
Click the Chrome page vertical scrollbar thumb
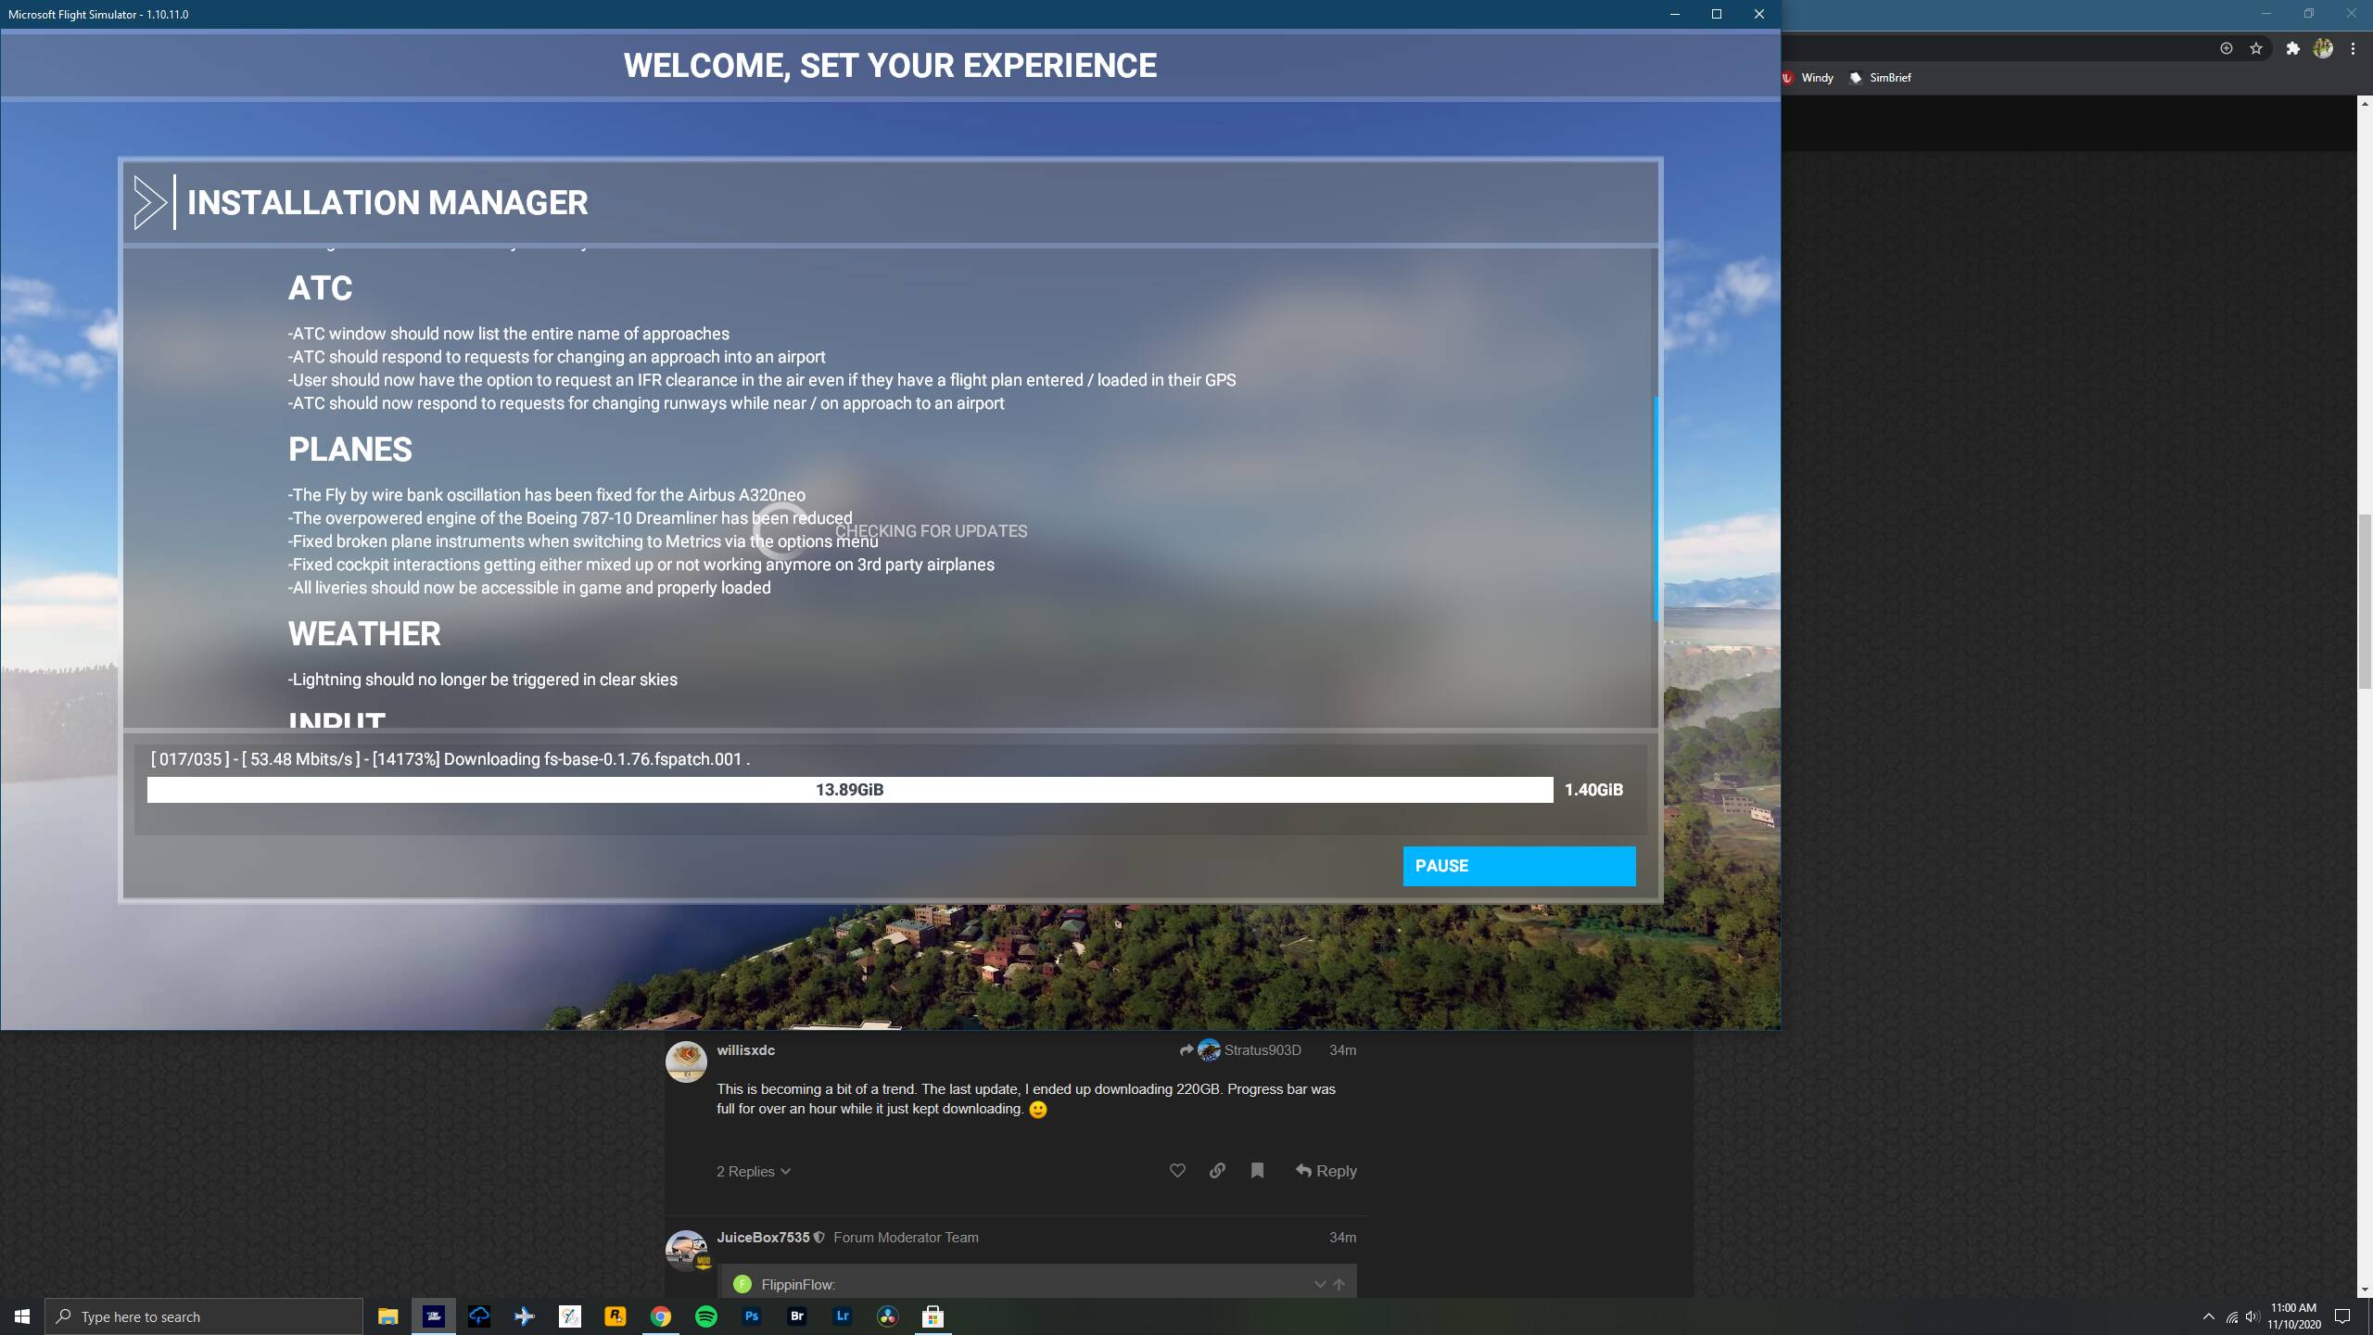pos(2365,601)
